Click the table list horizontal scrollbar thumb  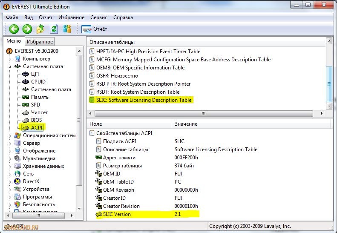(x=204, y=113)
